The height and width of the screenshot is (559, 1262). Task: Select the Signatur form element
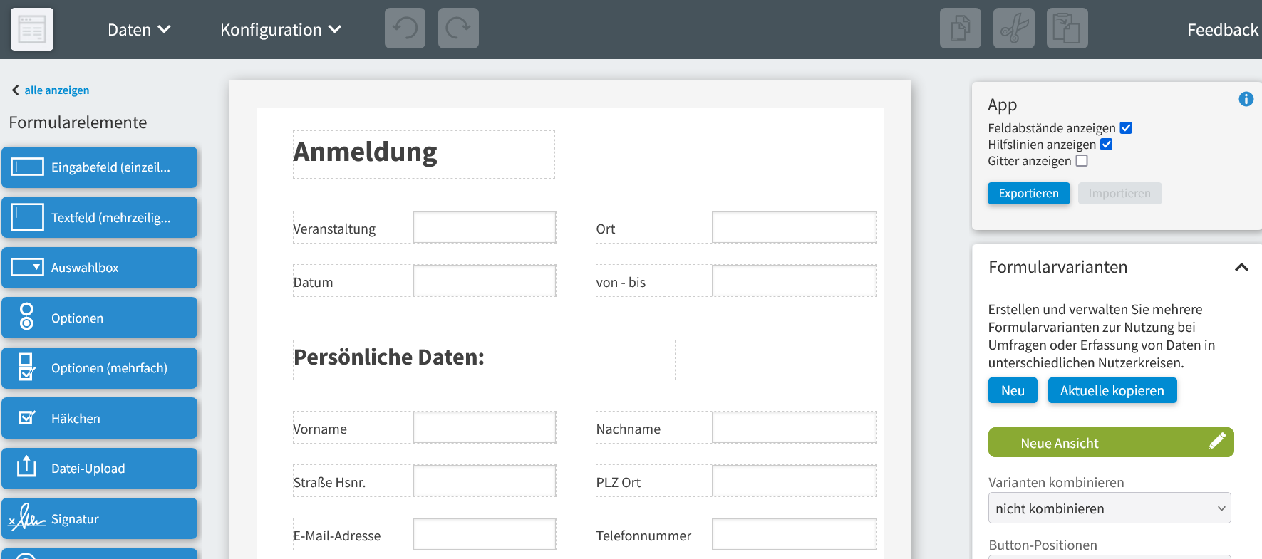[x=100, y=518]
